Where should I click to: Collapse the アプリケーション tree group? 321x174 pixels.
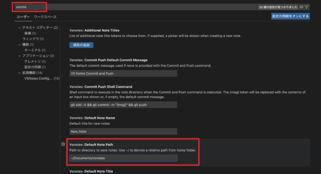pos(19,56)
